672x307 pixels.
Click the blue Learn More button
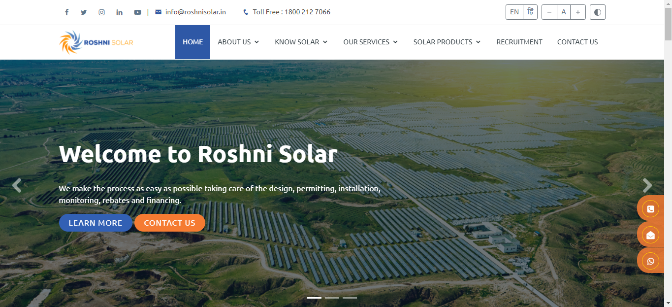pyautogui.click(x=96, y=223)
